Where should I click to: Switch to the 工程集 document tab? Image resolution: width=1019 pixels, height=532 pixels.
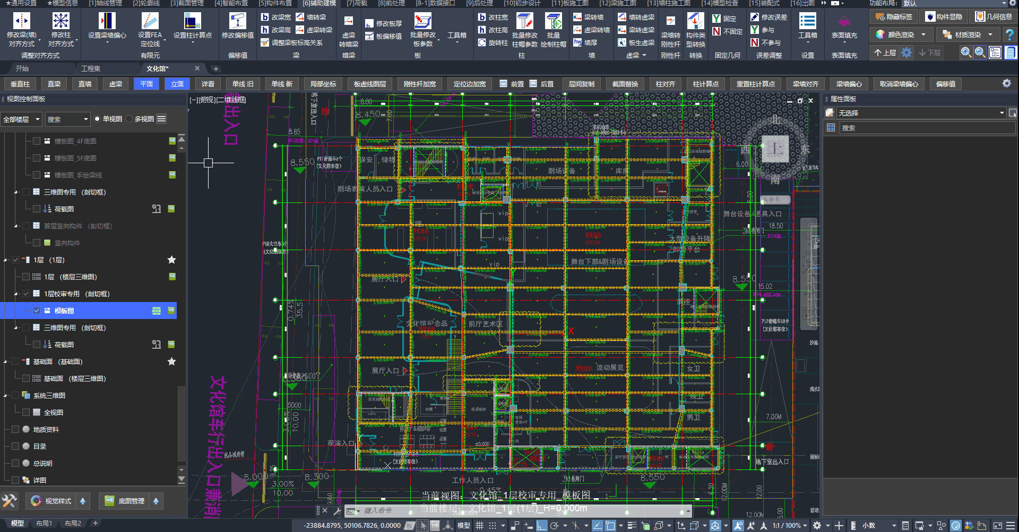point(91,68)
